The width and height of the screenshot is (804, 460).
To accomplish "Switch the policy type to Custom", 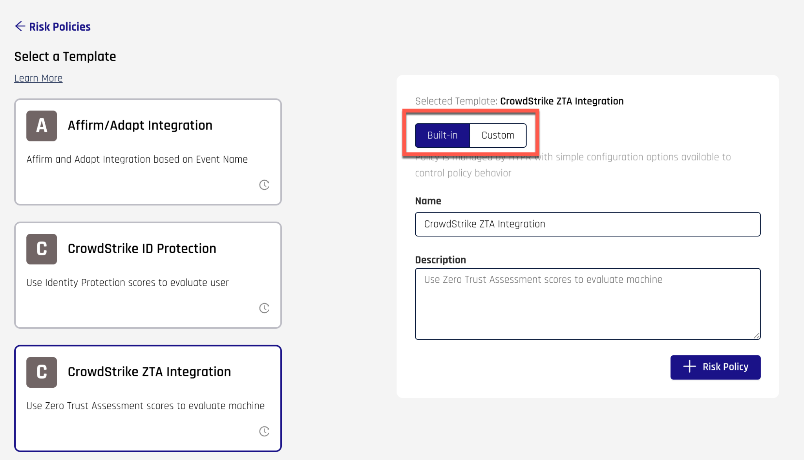I will [497, 135].
